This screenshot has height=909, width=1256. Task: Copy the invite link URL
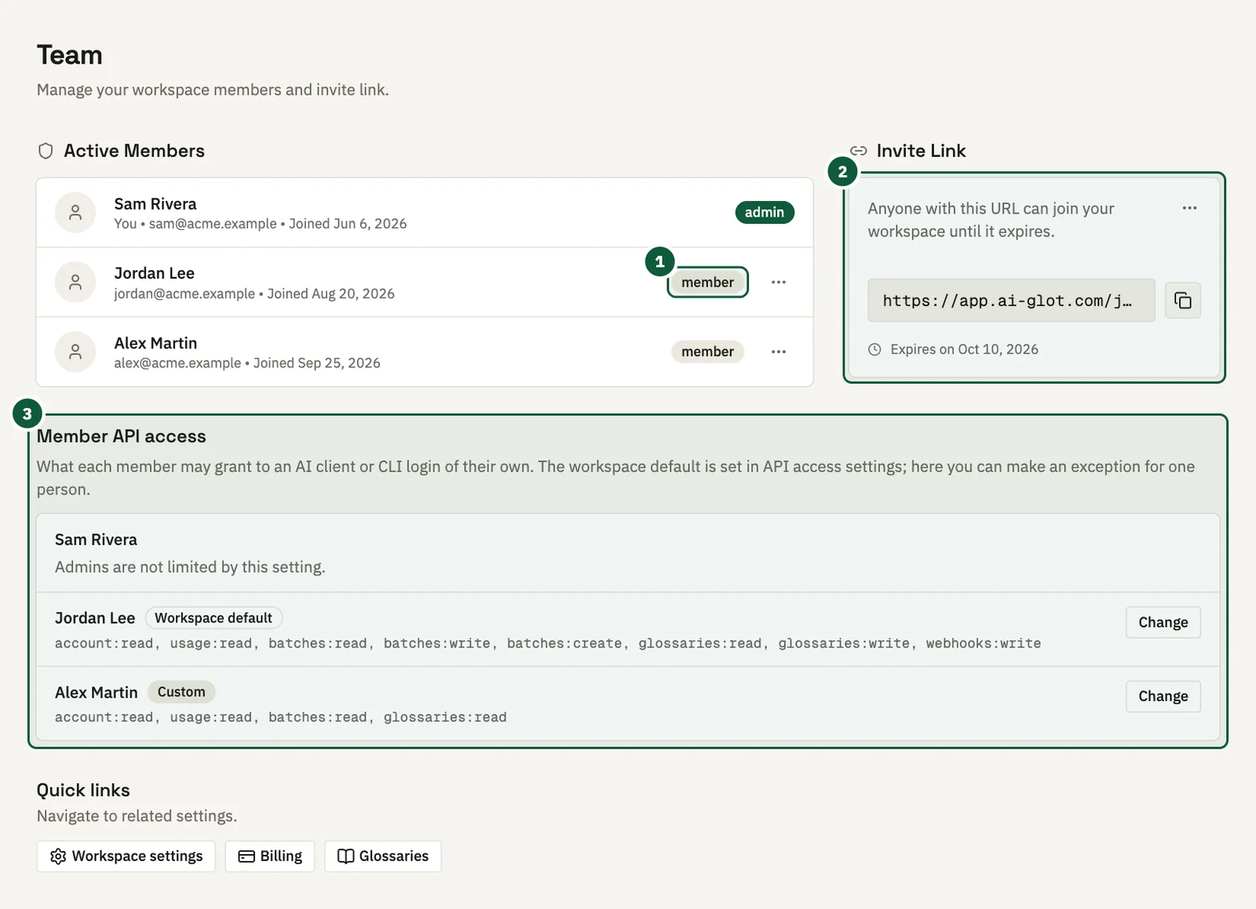tap(1183, 301)
